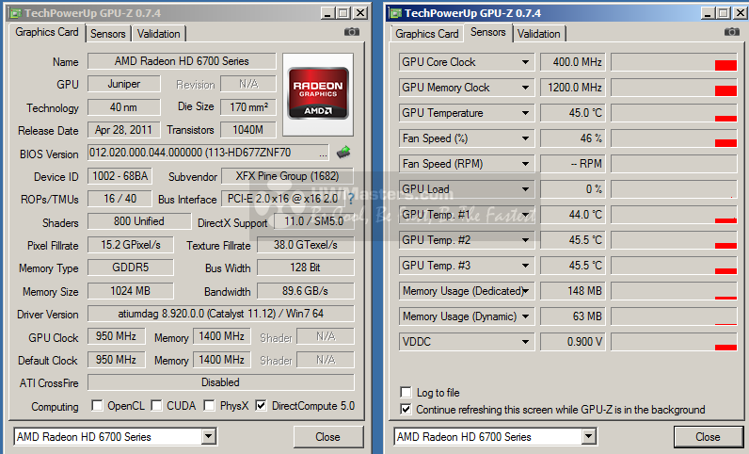Image resolution: width=749 pixels, height=454 pixels.
Task: Switch to Sensors tab in left window
Action: 108,33
